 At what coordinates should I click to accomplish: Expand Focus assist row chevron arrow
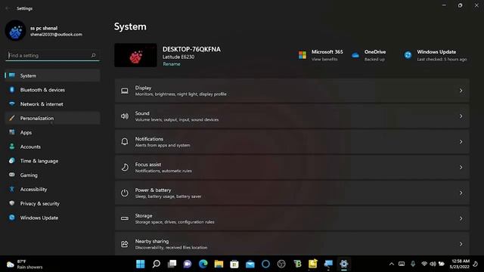tap(461, 167)
